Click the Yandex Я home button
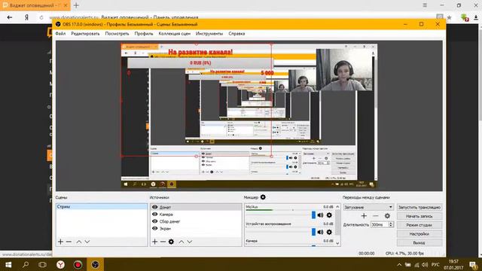Screen dimensions: 482x271 (27, 17)
